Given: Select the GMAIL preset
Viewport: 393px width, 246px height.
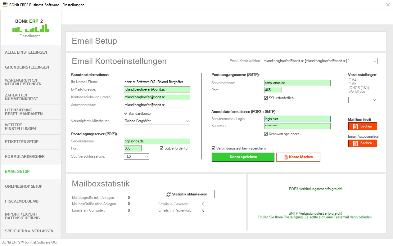Looking at the screenshot, I should [x=354, y=80].
